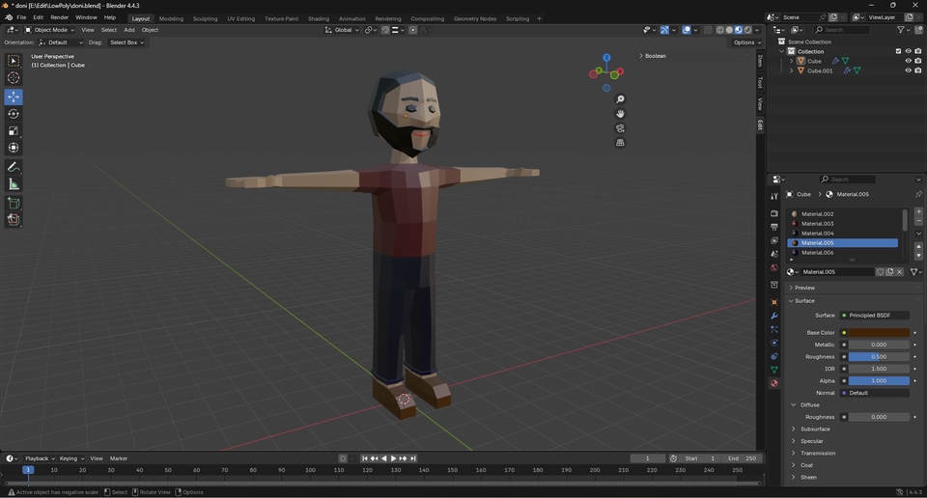Activate the Cursor tool
This screenshot has width=927, height=498.
(13, 78)
